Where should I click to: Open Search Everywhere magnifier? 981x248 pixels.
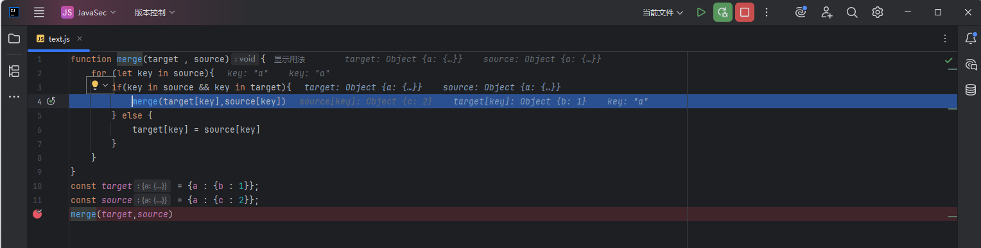tap(852, 12)
